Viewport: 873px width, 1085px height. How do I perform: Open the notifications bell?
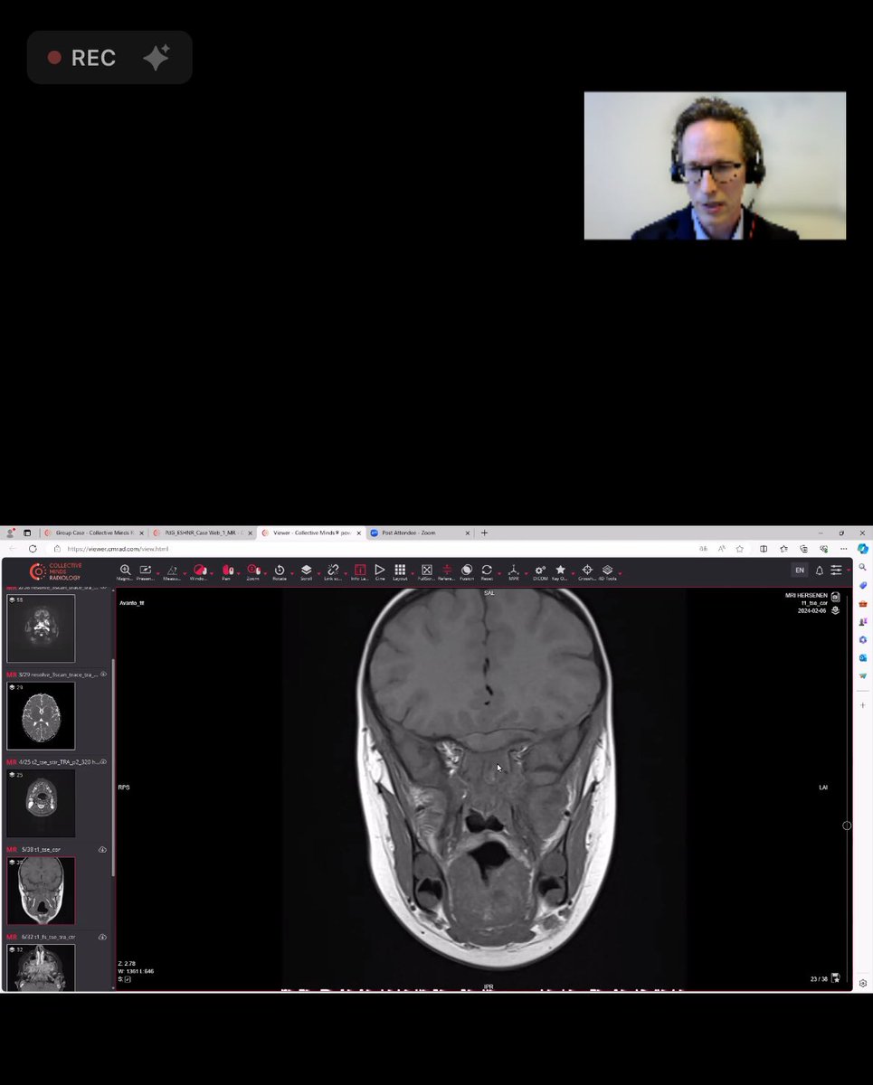pyautogui.click(x=820, y=571)
